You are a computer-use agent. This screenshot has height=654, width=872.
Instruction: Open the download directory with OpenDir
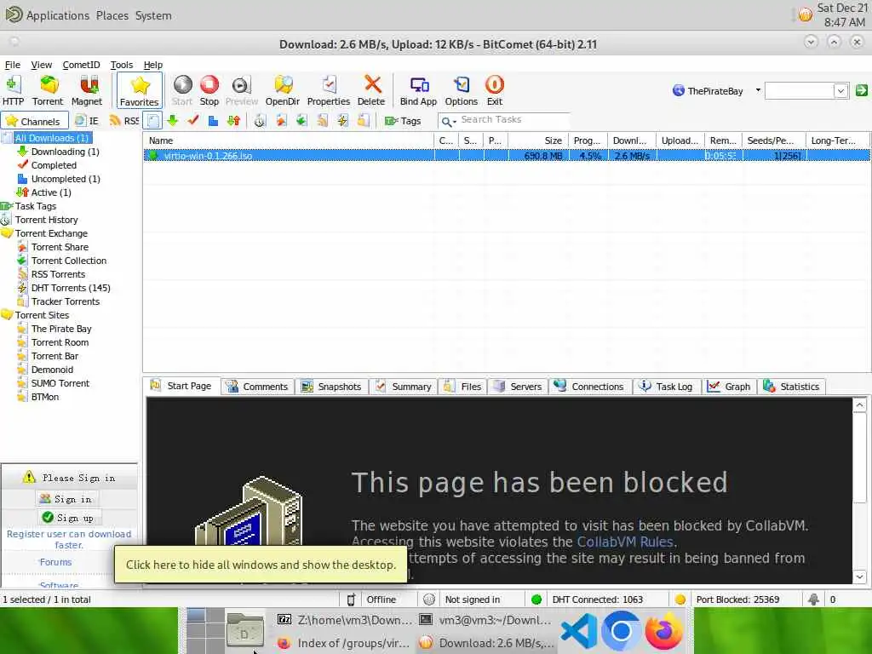pos(283,90)
